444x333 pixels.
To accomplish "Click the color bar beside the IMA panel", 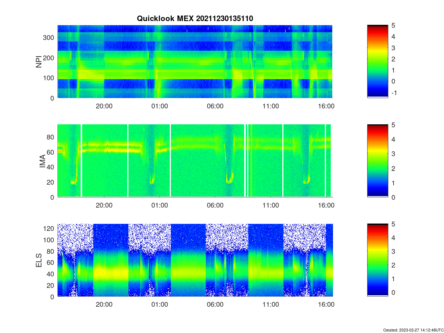I will click(377, 161).
